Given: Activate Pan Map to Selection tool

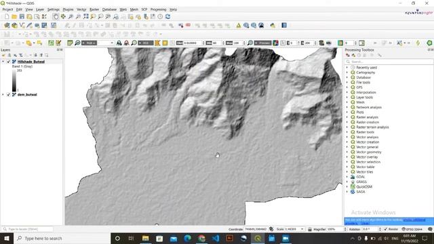Looking at the screenshot, I should [x=63, y=16].
